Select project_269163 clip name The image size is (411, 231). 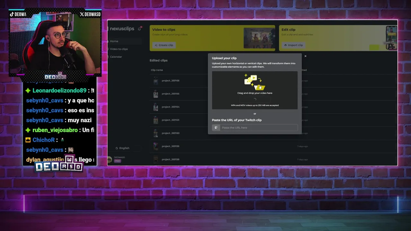(171, 120)
